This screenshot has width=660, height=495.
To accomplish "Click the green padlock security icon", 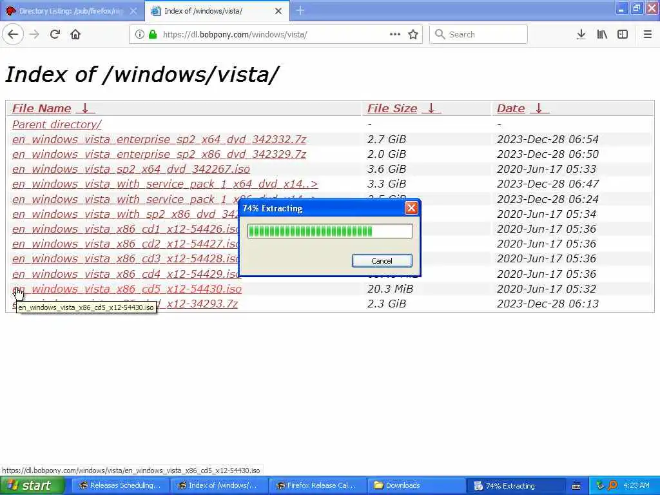I will tap(153, 34).
